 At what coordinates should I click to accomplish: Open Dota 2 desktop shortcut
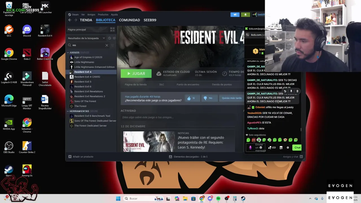(x=27, y=54)
